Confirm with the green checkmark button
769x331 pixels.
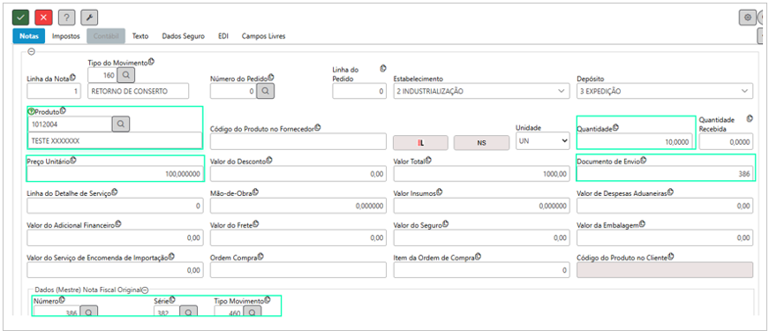[x=20, y=18]
